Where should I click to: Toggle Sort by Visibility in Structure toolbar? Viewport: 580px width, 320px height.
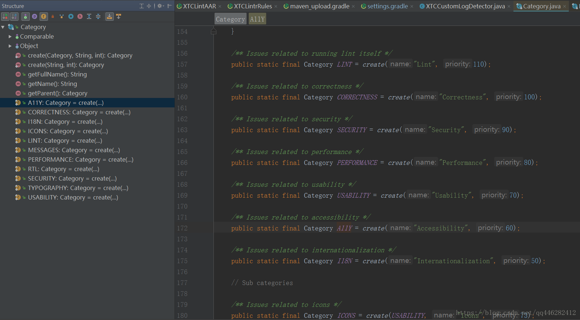[x=5, y=16]
